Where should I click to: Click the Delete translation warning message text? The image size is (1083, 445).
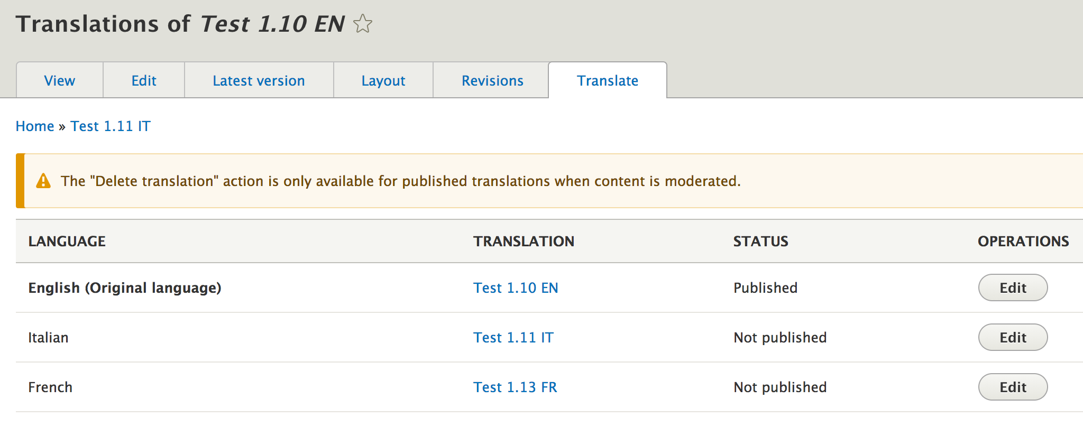point(400,181)
